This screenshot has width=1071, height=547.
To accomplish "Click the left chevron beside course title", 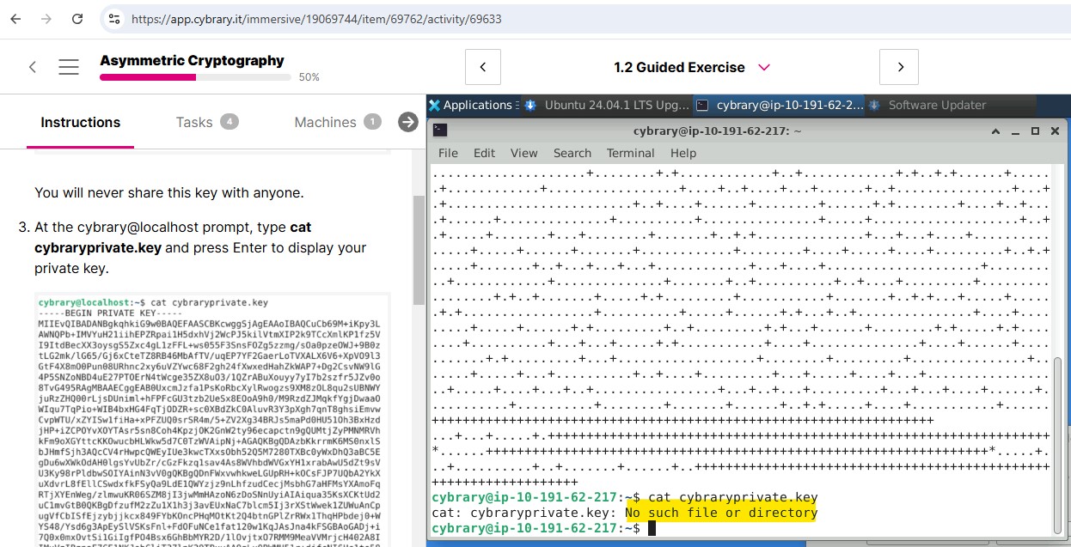I will (x=33, y=67).
